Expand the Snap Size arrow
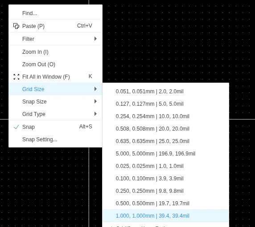 95,101
